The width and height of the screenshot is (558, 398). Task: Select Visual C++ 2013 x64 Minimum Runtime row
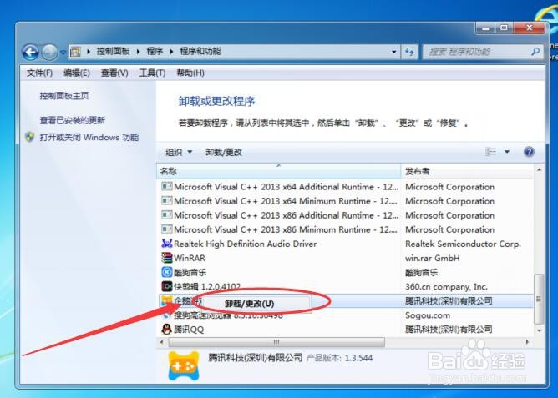pos(345,201)
